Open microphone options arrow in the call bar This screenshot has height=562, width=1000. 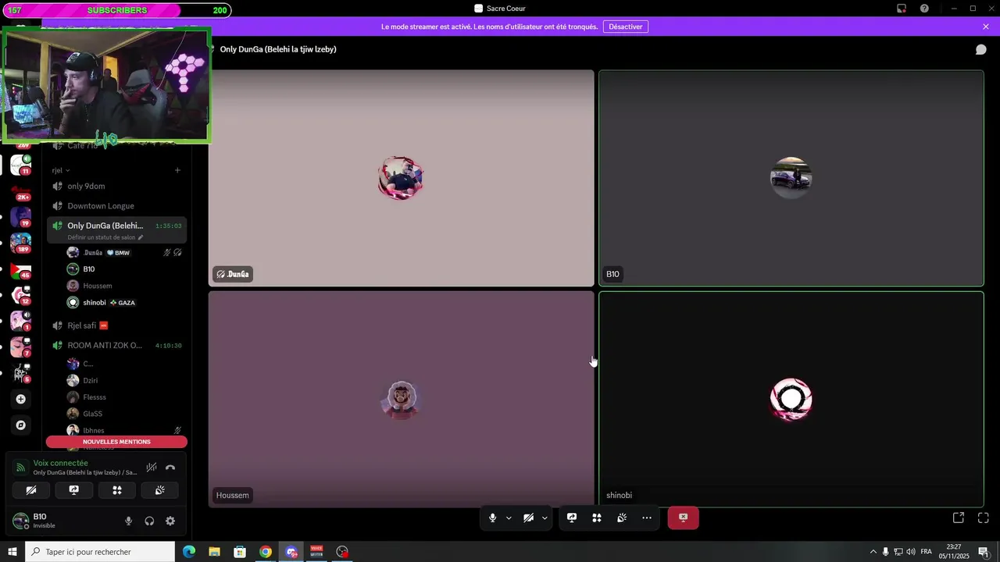click(509, 518)
